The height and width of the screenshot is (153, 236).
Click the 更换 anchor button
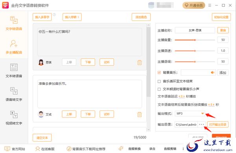[223, 30]
